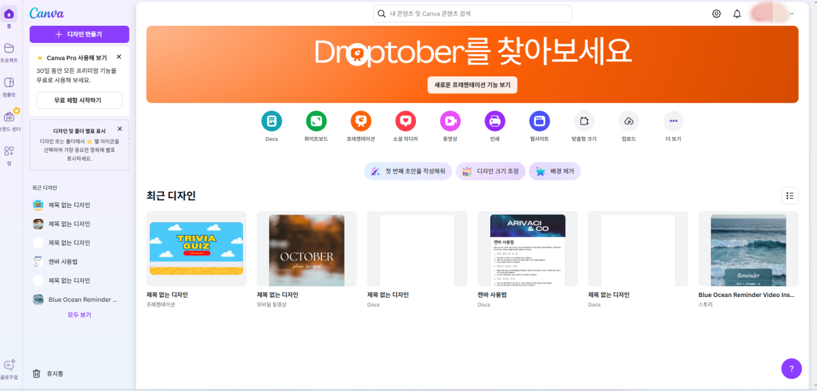Click the 최근 디자인 heading in sidebar
This screenshot has height=391, width=817.
click(45, 187)
